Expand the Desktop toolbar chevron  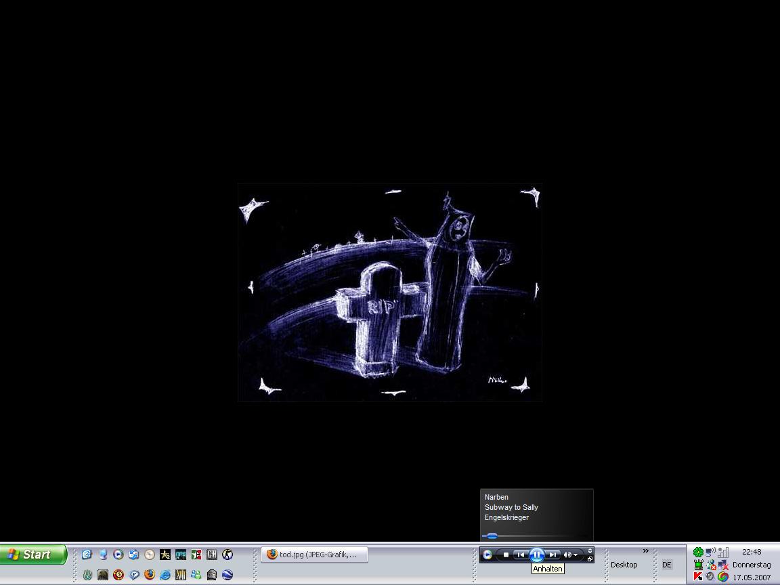pyautogui.click(x=645, y=550)
